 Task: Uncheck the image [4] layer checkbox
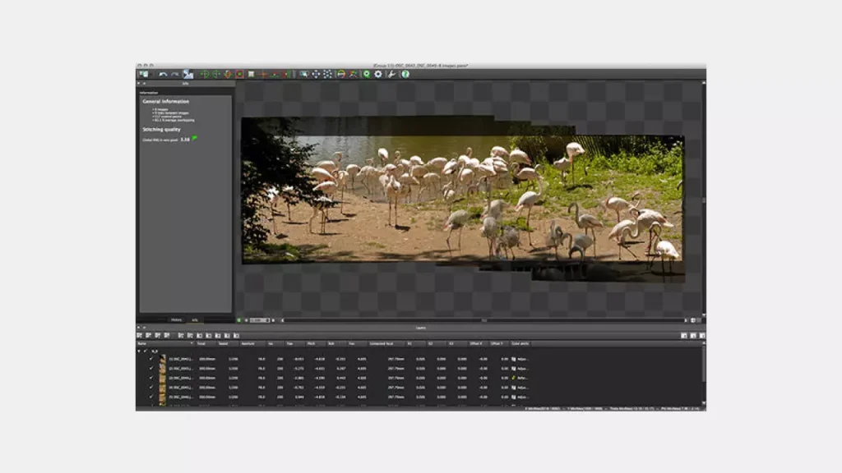[151, 387]
